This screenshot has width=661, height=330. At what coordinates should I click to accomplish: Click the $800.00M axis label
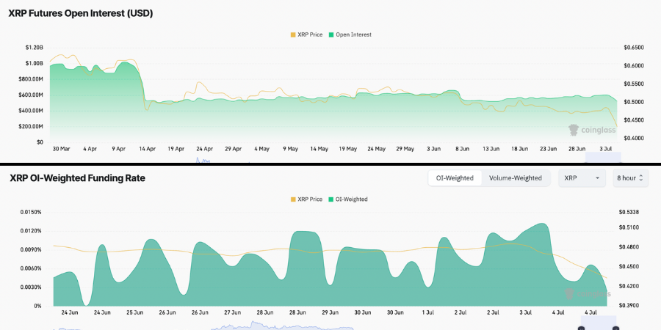(32, 79)
